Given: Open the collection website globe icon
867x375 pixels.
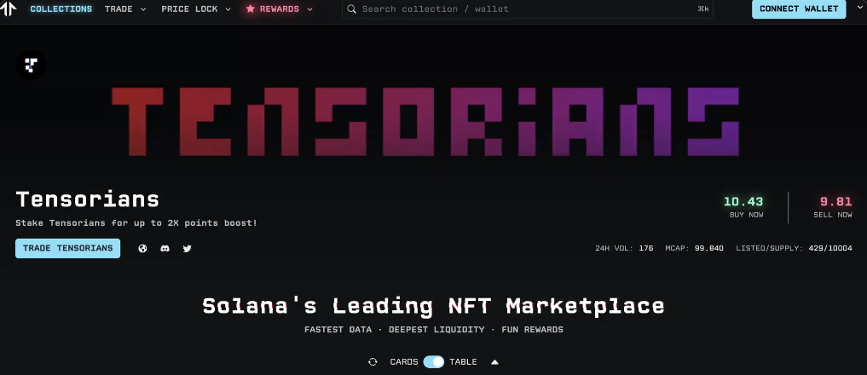Looking at the screenshot, I should tap(142, 248).
